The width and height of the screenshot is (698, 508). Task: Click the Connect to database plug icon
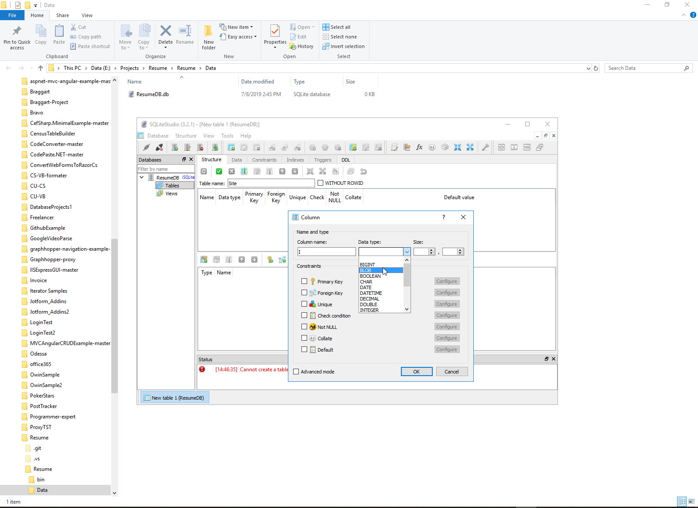[147, 148]
